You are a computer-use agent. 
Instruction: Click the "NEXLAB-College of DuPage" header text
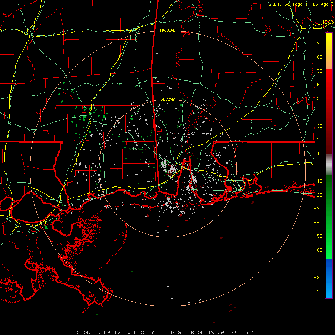(297, 4)
